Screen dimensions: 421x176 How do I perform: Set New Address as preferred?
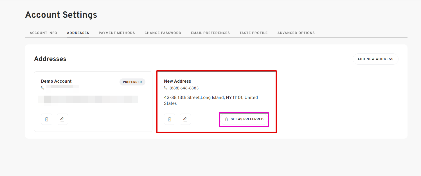coord(244,119)
